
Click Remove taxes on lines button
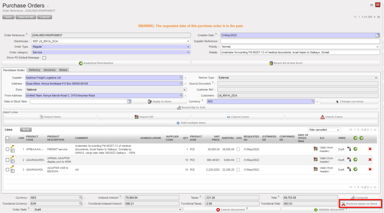360,204
